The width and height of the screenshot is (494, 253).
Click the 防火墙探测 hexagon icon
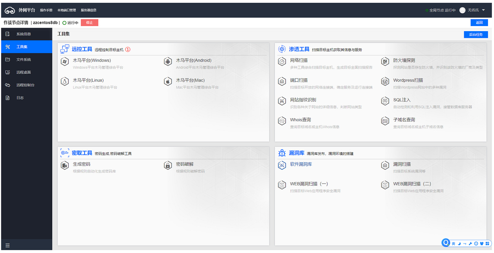385,62
